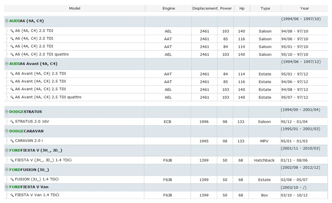The height and width of the screenshot is (203, 332).
Task: Open the CARAVAN 2.0 i model row
Action: coord(29,140)
